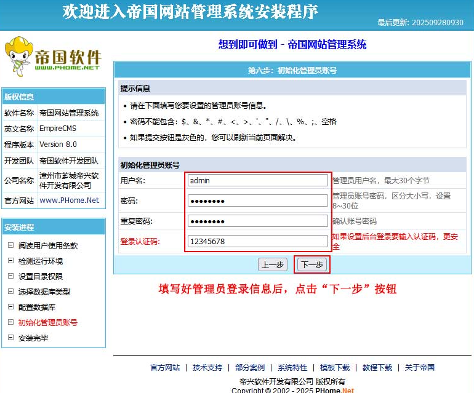The image size is (474, 393).
Task: Click the 教程下载 footer link
Action: [377, 367]
